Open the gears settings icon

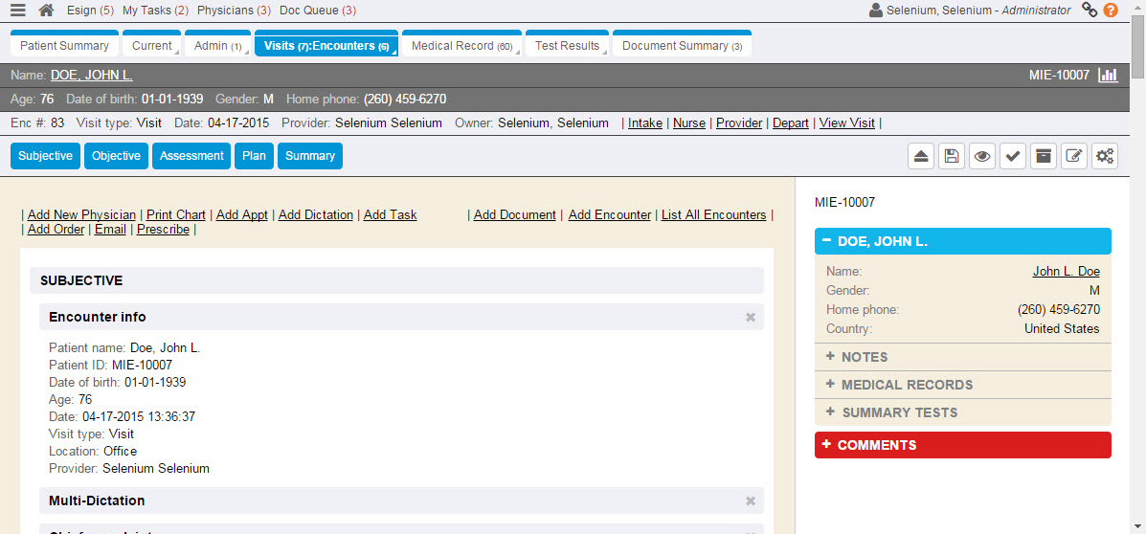tap(1105, 157)
